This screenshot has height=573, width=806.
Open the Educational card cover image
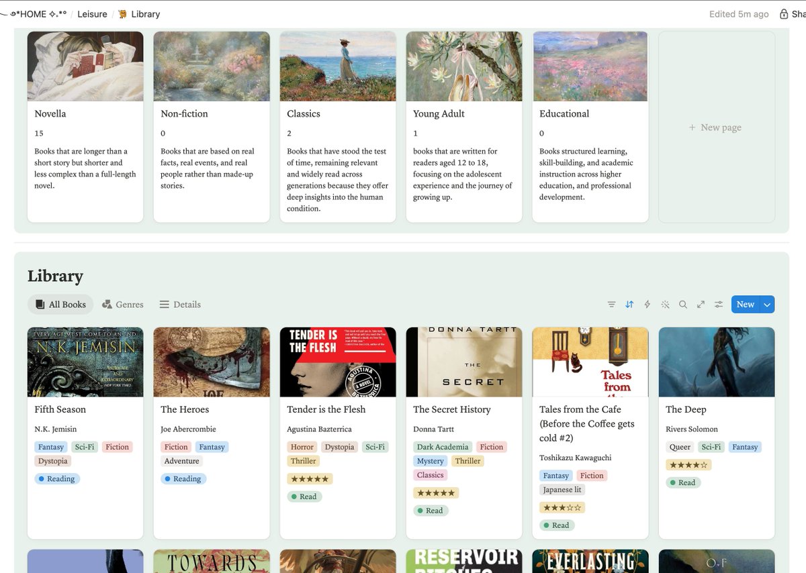pos(590,66)
